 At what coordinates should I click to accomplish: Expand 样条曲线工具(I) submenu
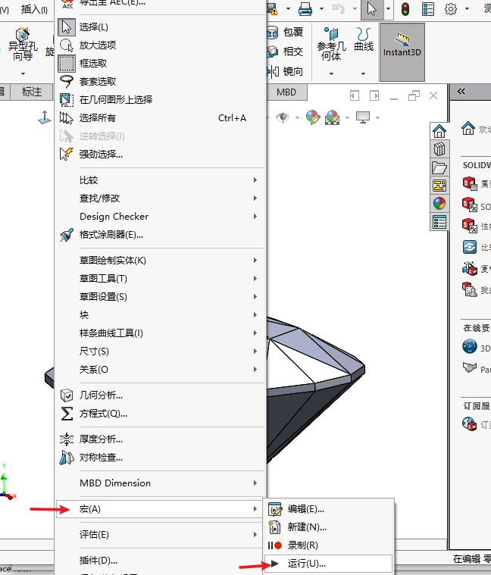coord(161,333)
